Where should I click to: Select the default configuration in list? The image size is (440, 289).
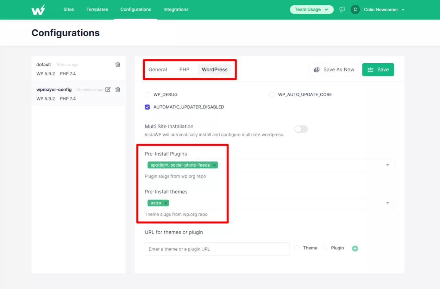coord(78,69)
